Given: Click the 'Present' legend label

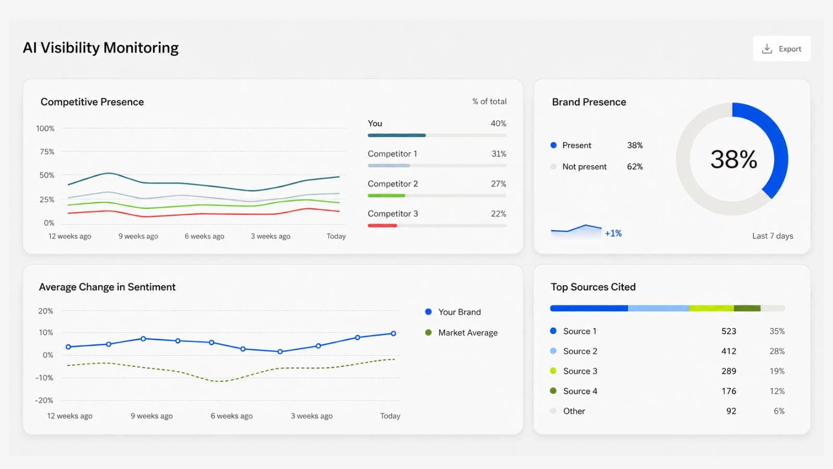Looking at the screenshot, I should [x=577, y=145].
